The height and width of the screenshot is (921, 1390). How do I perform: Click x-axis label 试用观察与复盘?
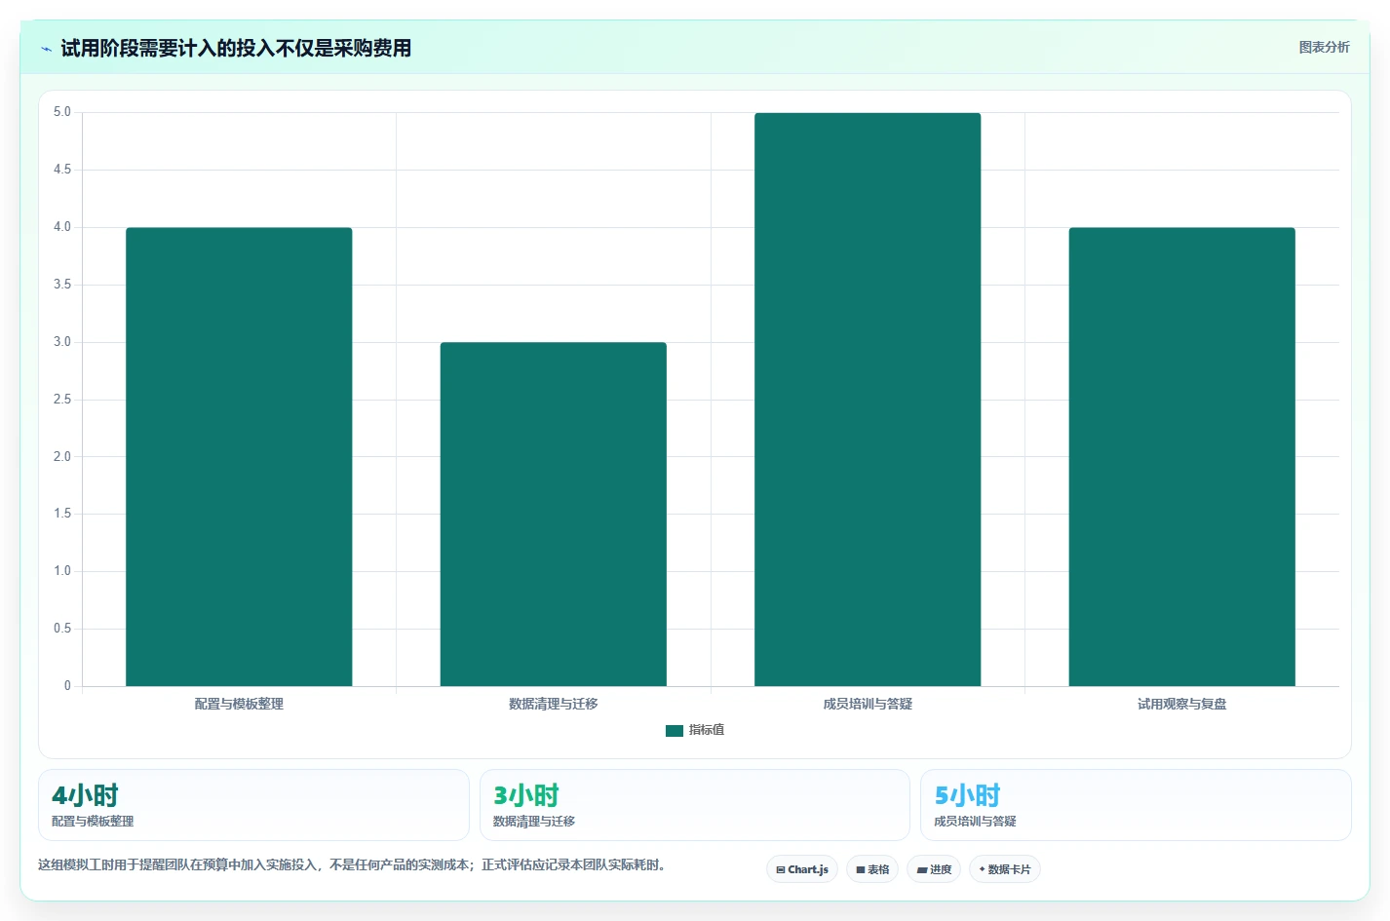tap(1182, 704)
